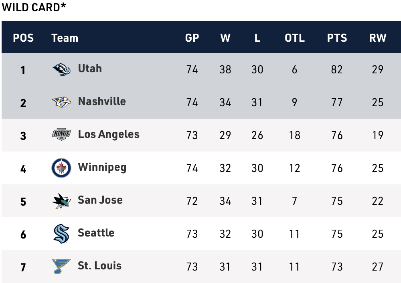Open the Utah team link
The height and width of the screenshot is (283, 401).
[x=90, y=69]
